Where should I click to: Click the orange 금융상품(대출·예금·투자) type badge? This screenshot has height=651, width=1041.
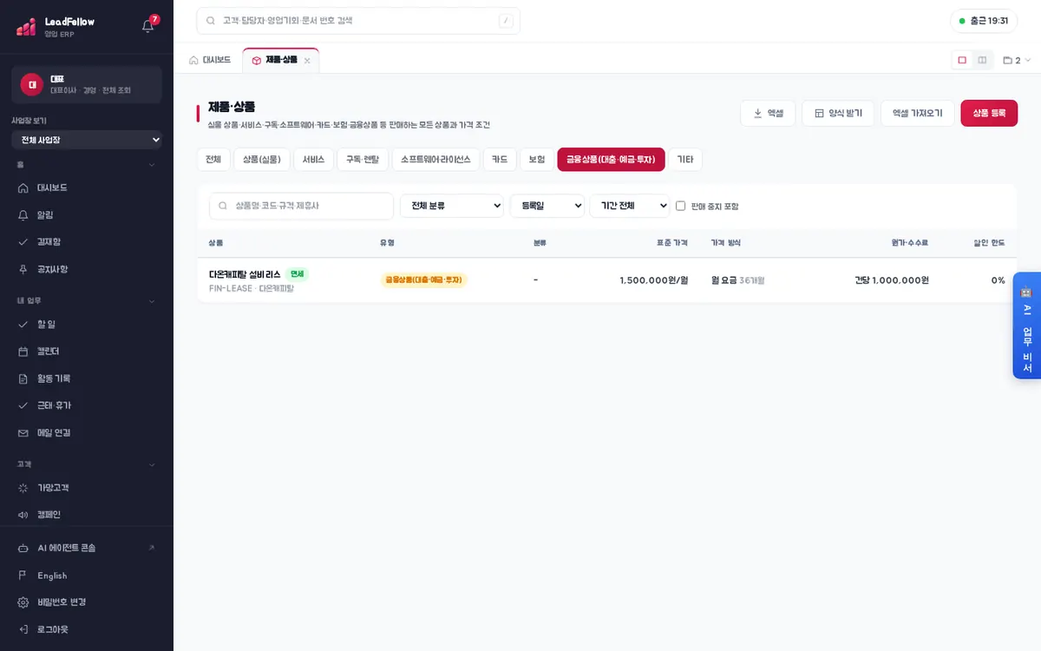(x=423, y=280)
